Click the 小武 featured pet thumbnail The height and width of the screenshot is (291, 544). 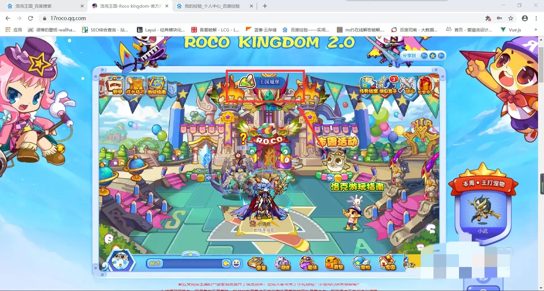[x=483, y=210]
